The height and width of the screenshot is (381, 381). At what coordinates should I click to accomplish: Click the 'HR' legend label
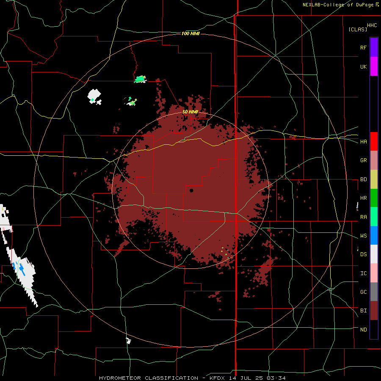pos(363,198)
